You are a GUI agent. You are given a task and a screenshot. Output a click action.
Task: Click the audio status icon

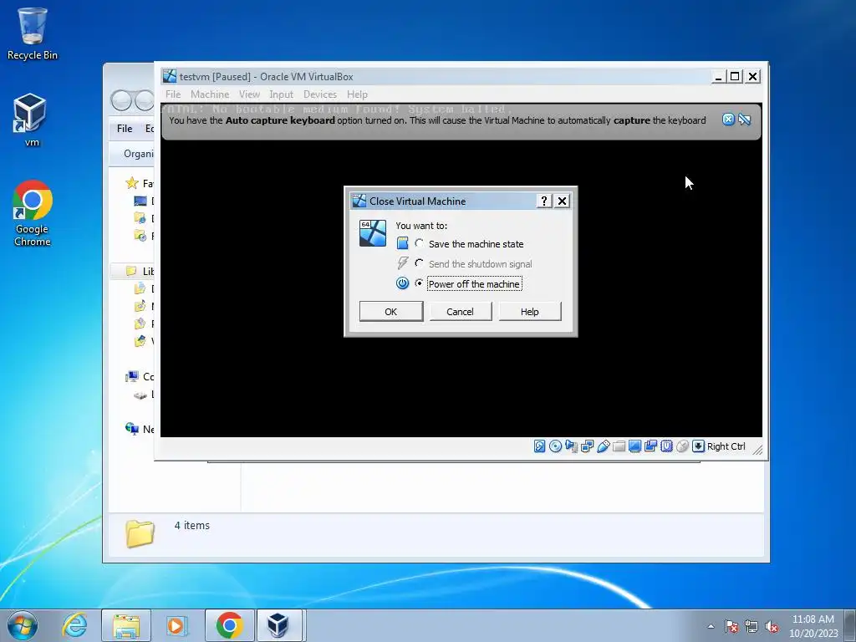pos(571,446)
